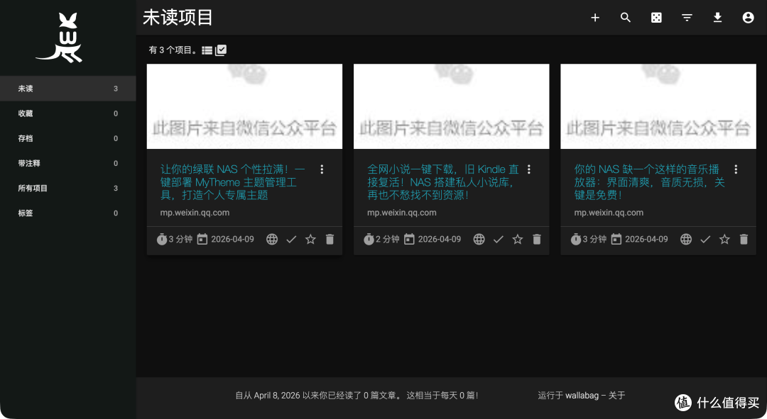
Task: Click the 有 3 个项目 count text
Action: click(x=173, y=50)
